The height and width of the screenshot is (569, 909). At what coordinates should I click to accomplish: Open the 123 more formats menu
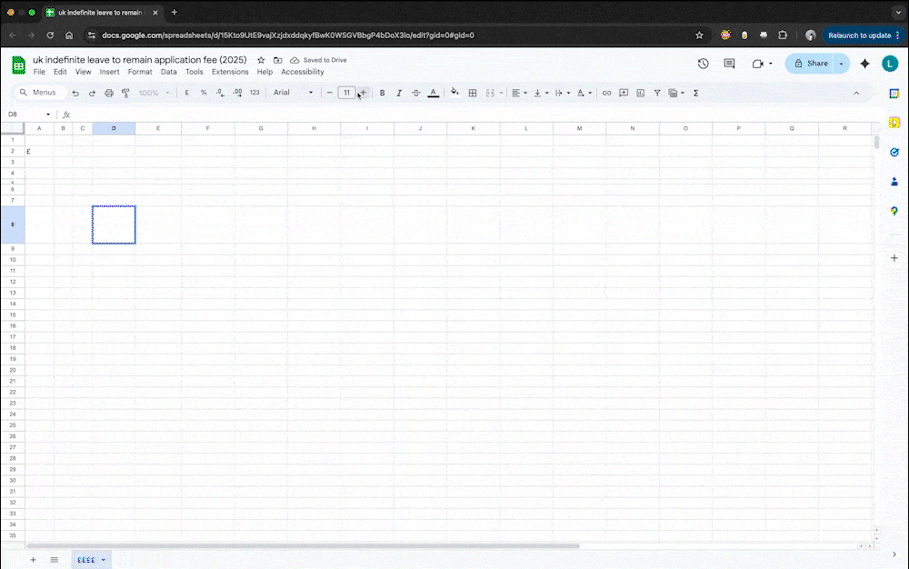tap(255, 93)
